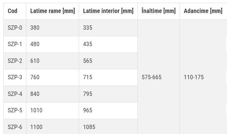Click the Adancime [mm] column header
This screenshot has height=134, width=227.
pyautogui.click(x=203, y=11)
